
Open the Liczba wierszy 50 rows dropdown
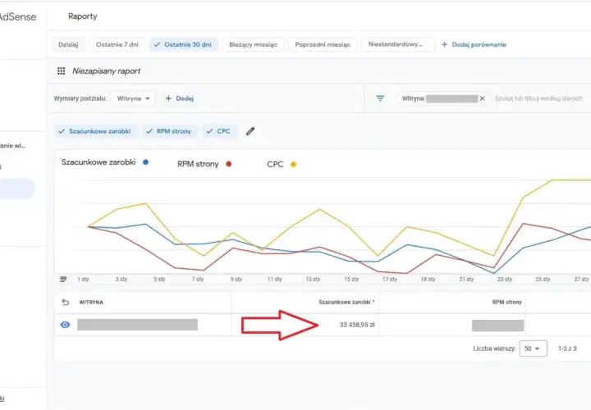coord(533,348)
